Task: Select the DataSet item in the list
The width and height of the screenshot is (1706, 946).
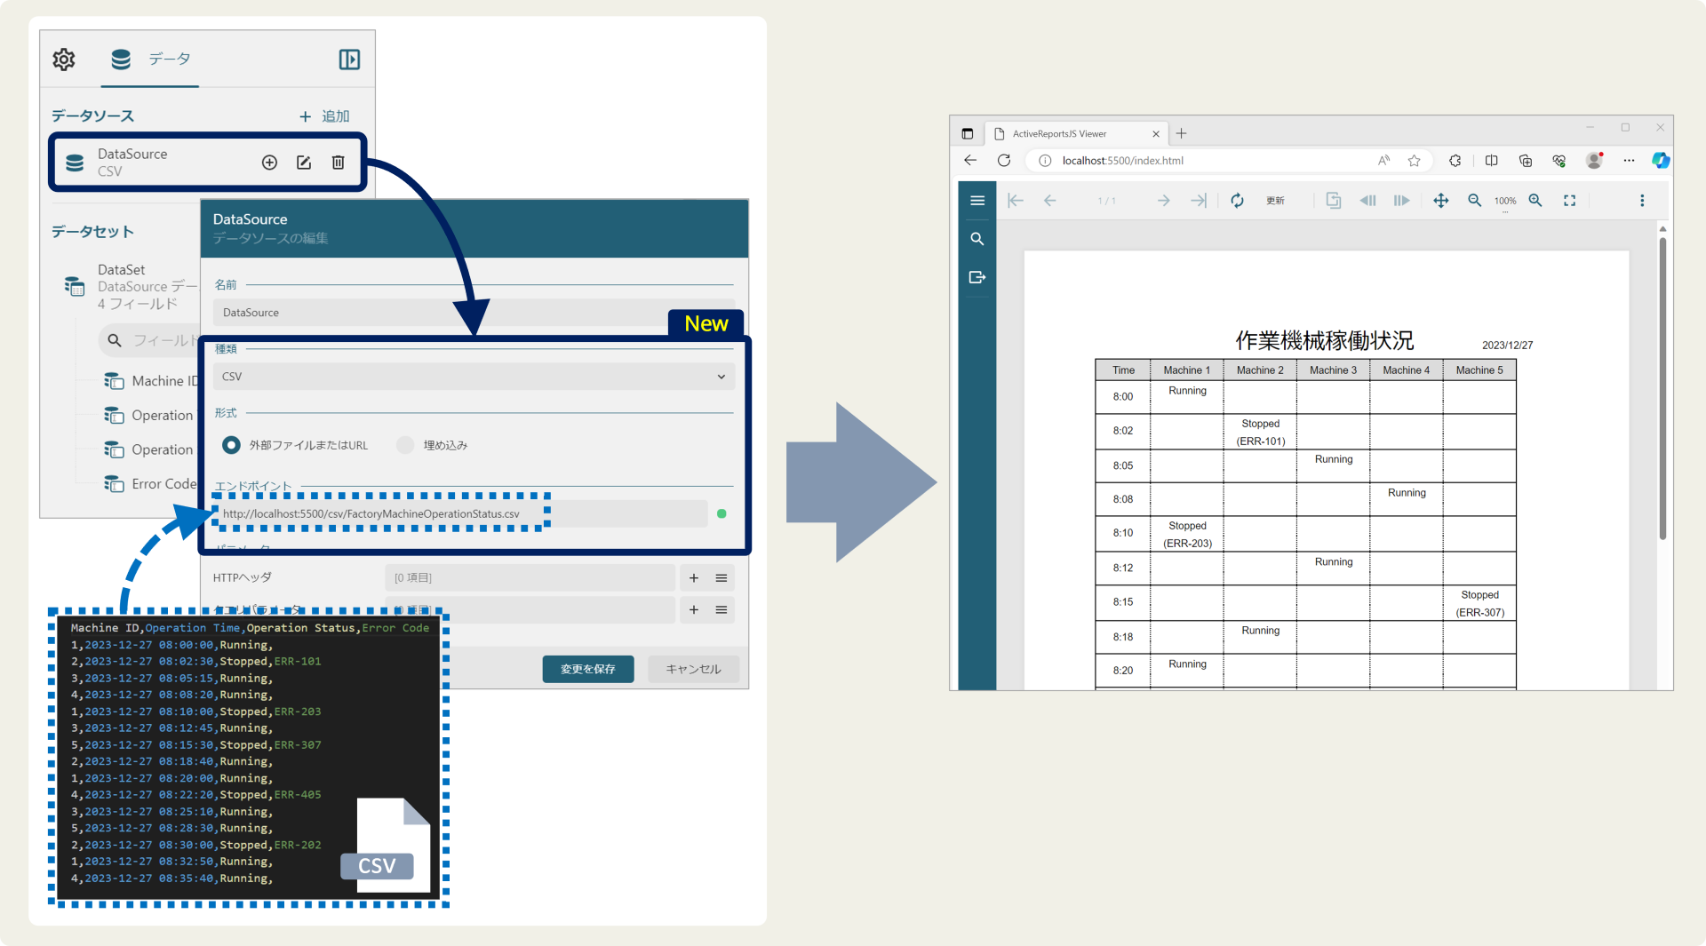Action: [132, 286]
